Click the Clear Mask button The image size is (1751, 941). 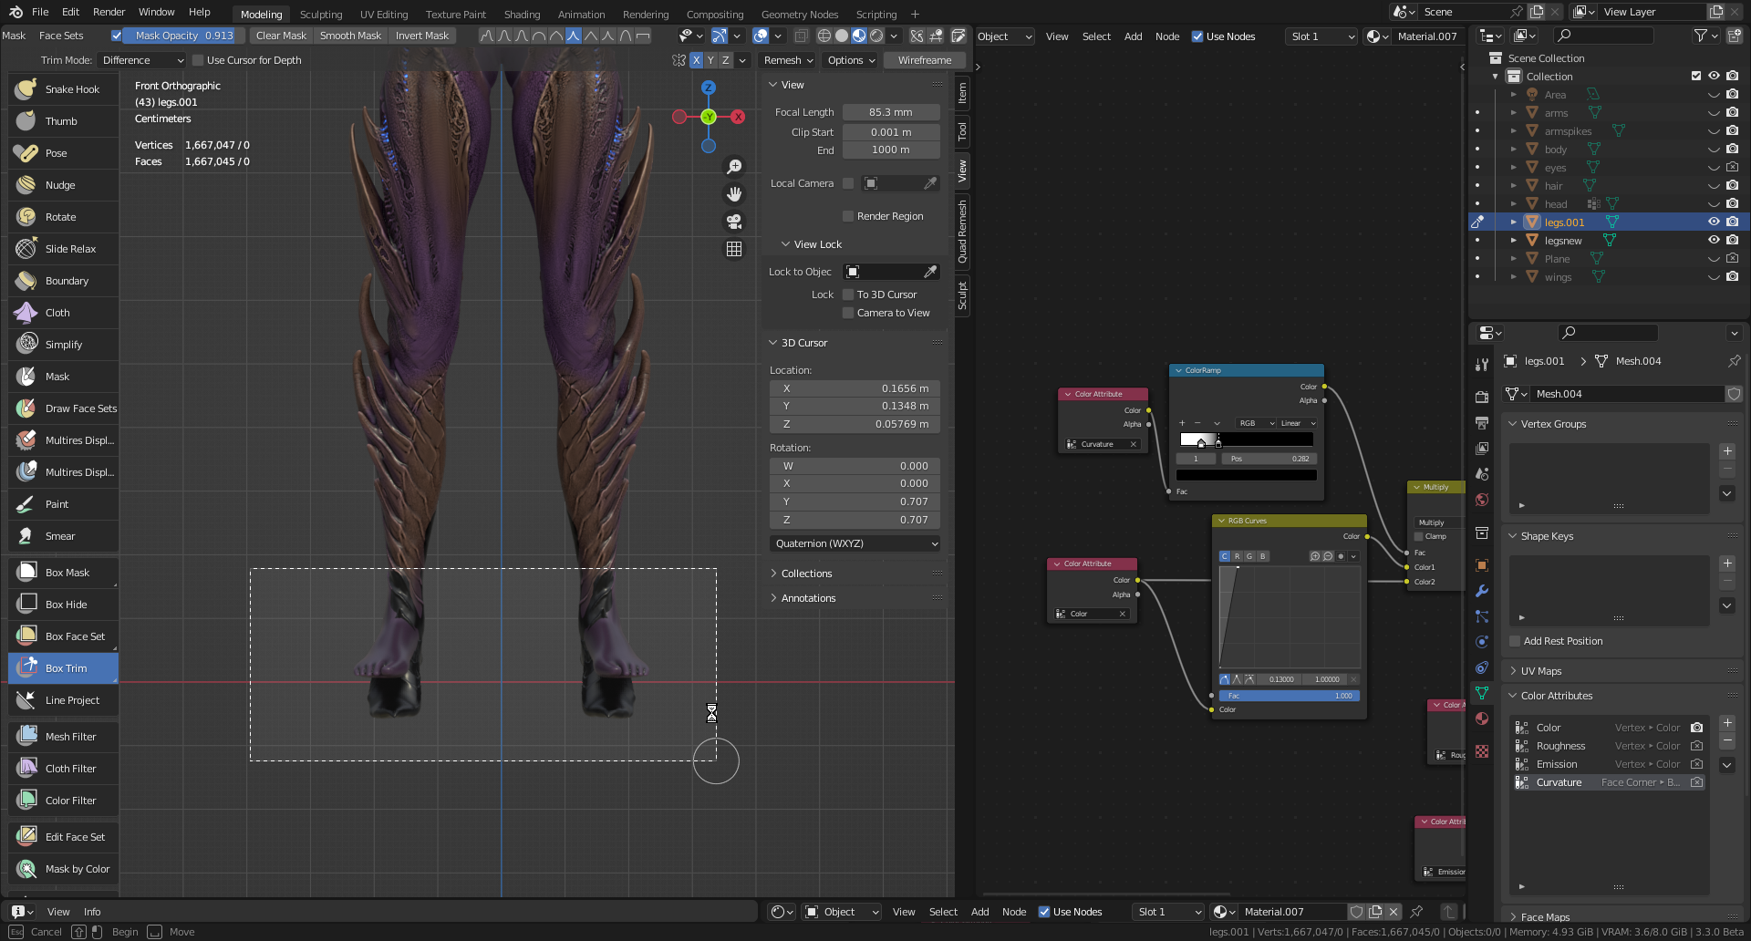pyautogui.click(x=281, y=36)
